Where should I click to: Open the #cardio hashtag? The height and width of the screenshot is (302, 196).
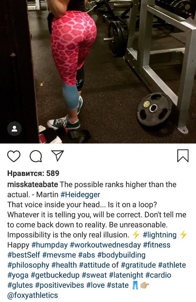pyautogui.click(x=158, y=275)
